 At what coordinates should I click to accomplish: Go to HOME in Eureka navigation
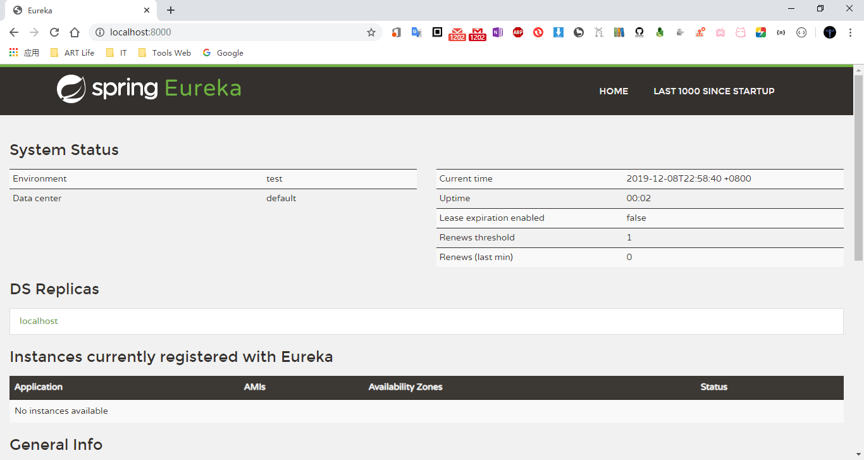pyautogui.click(x=614, y=91)
